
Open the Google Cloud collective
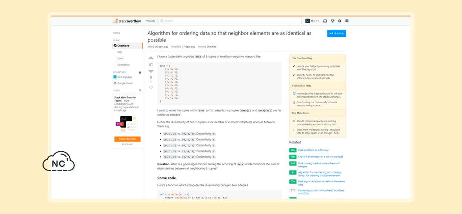[123, 83]
